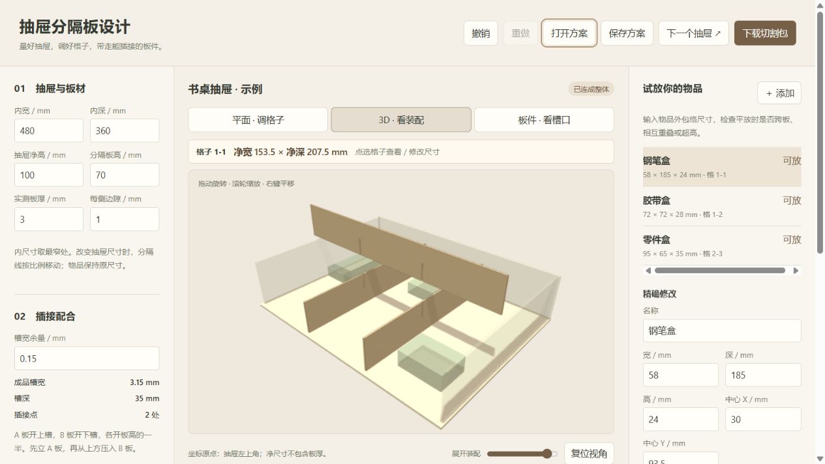The image size is (825, 464).
Task: Select the 钢笔盒 item row
Action: coord(722,167)
